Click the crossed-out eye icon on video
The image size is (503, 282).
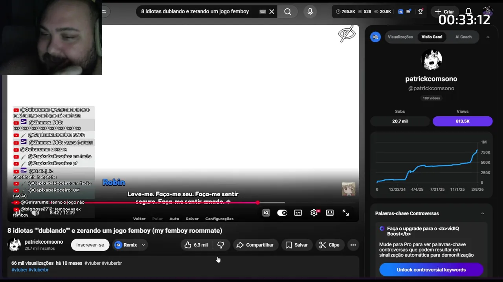point(347,34)
